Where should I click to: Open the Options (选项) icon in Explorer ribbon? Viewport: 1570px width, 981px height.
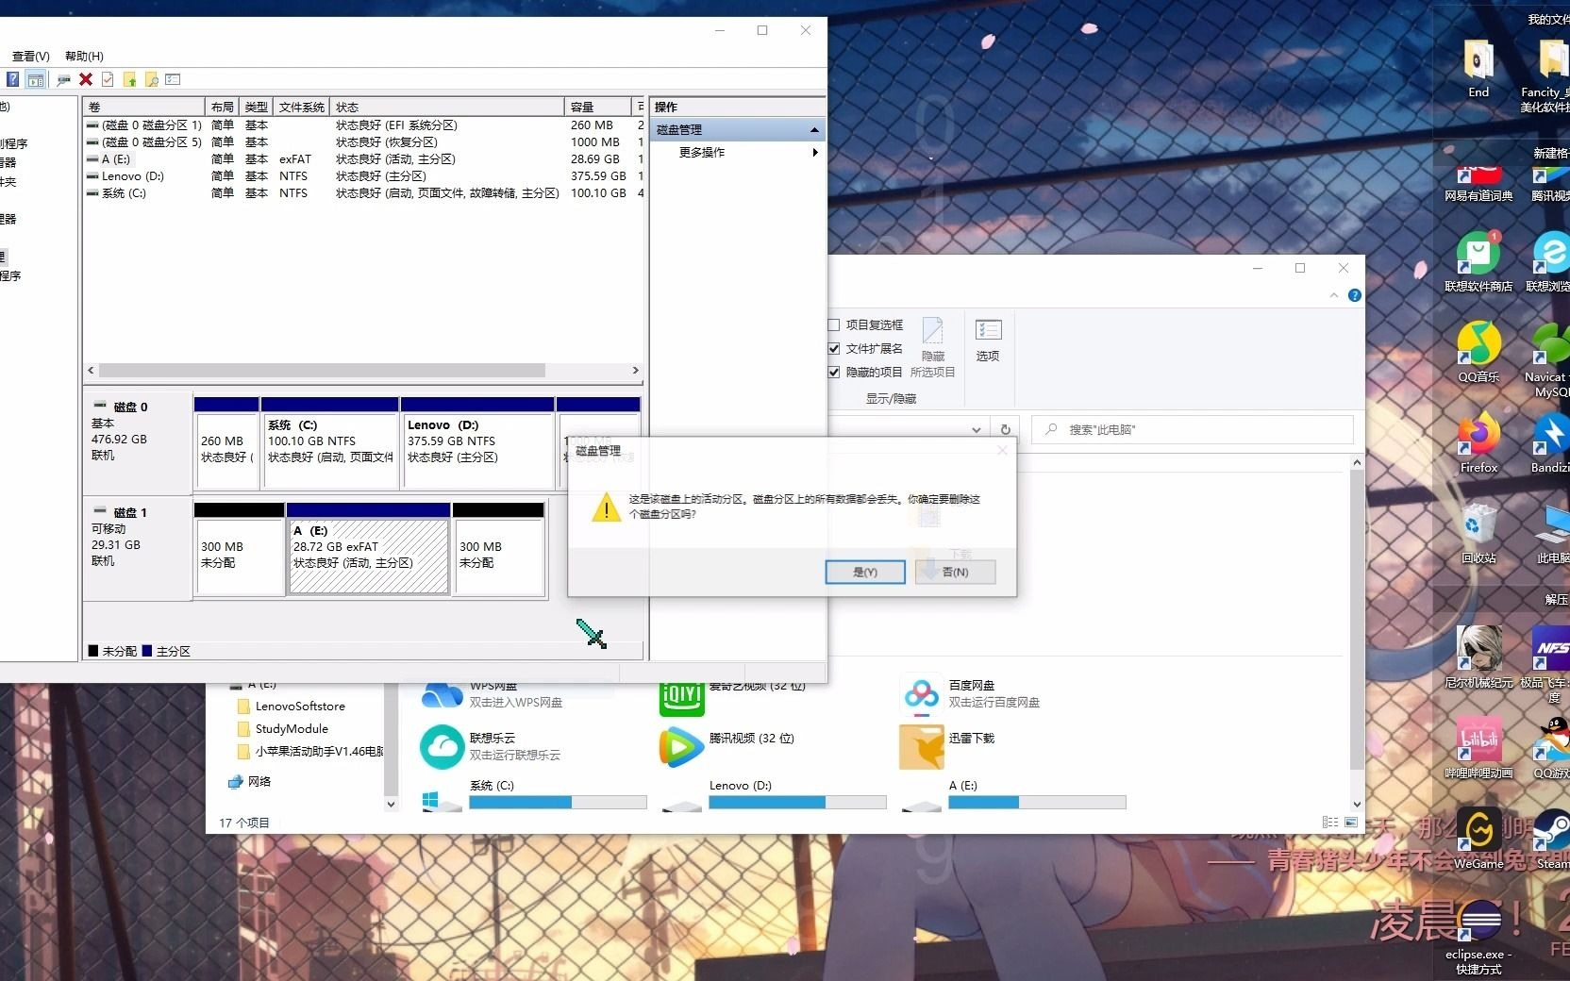[x=988, y=341]
